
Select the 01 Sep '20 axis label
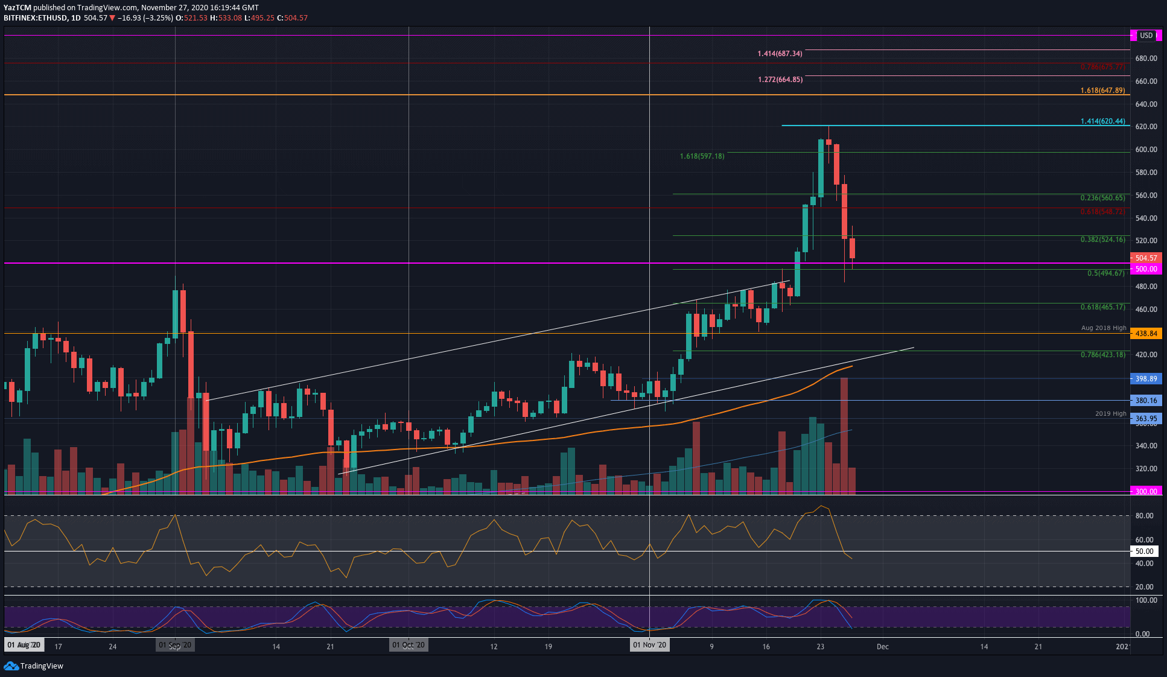[x=175, y=644]
